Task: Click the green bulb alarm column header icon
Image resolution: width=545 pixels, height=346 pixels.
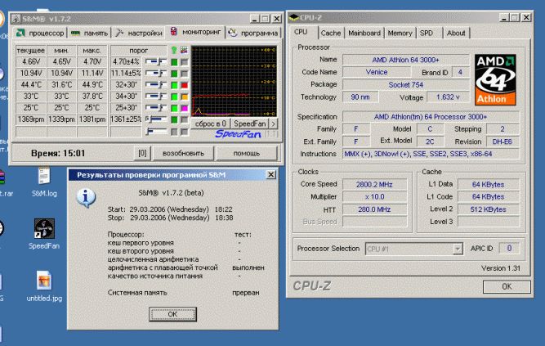Action: [x=174, y=51]
